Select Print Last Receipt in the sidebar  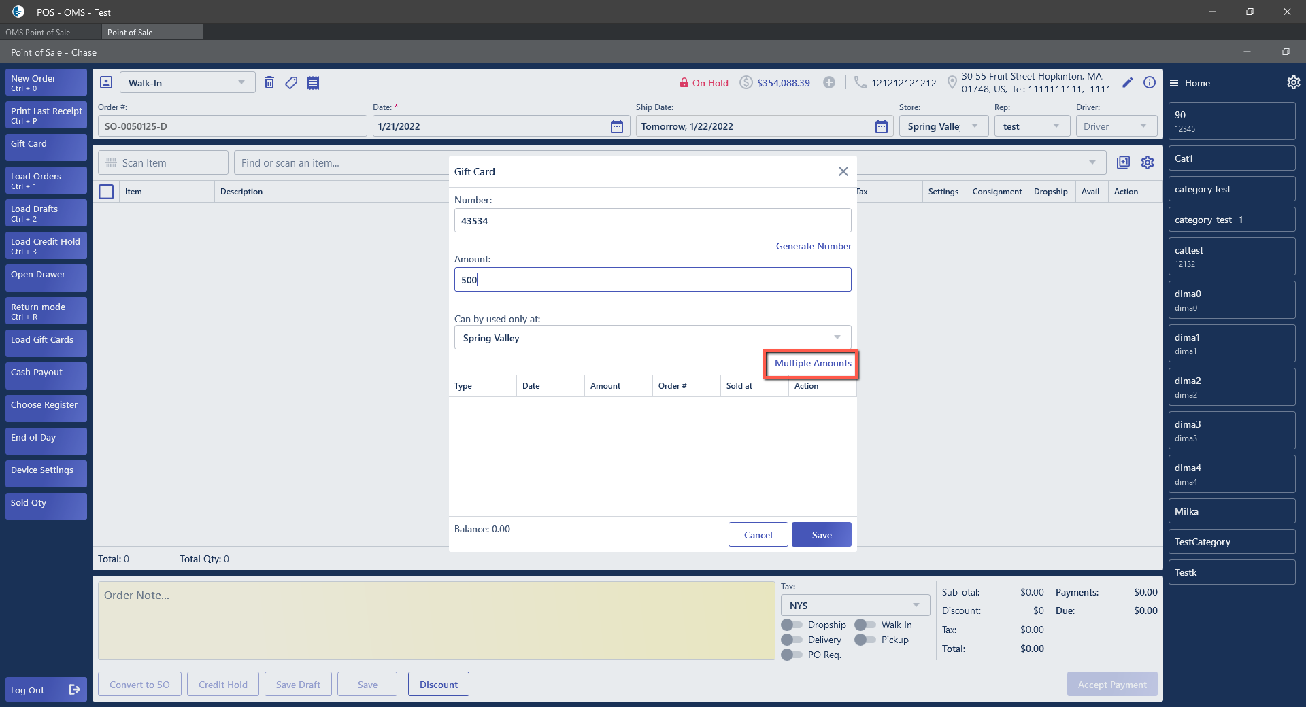(x=46, y=115)
